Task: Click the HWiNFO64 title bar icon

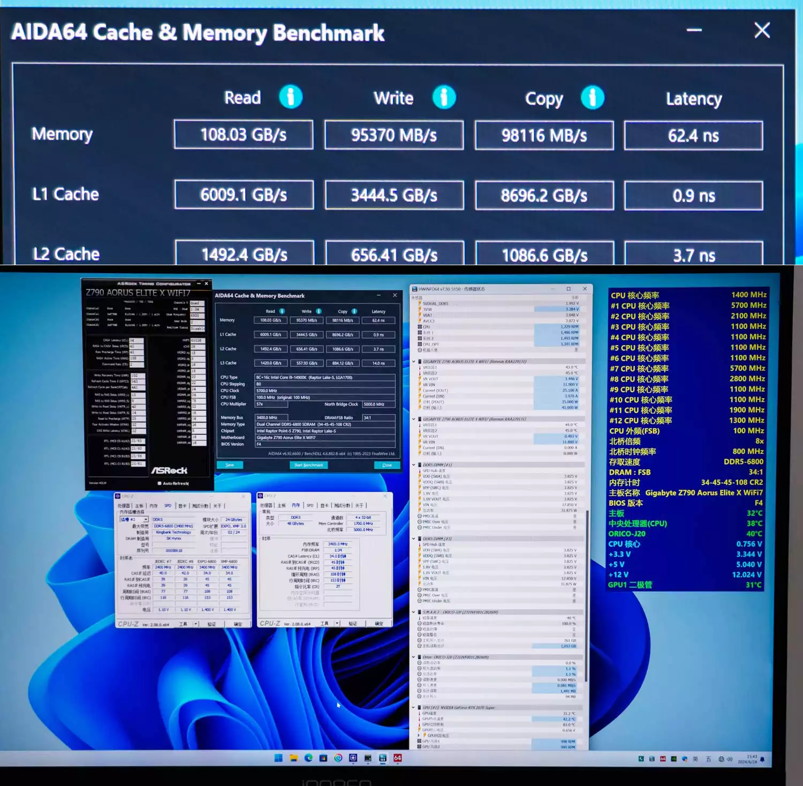Action: click(414, 289)
